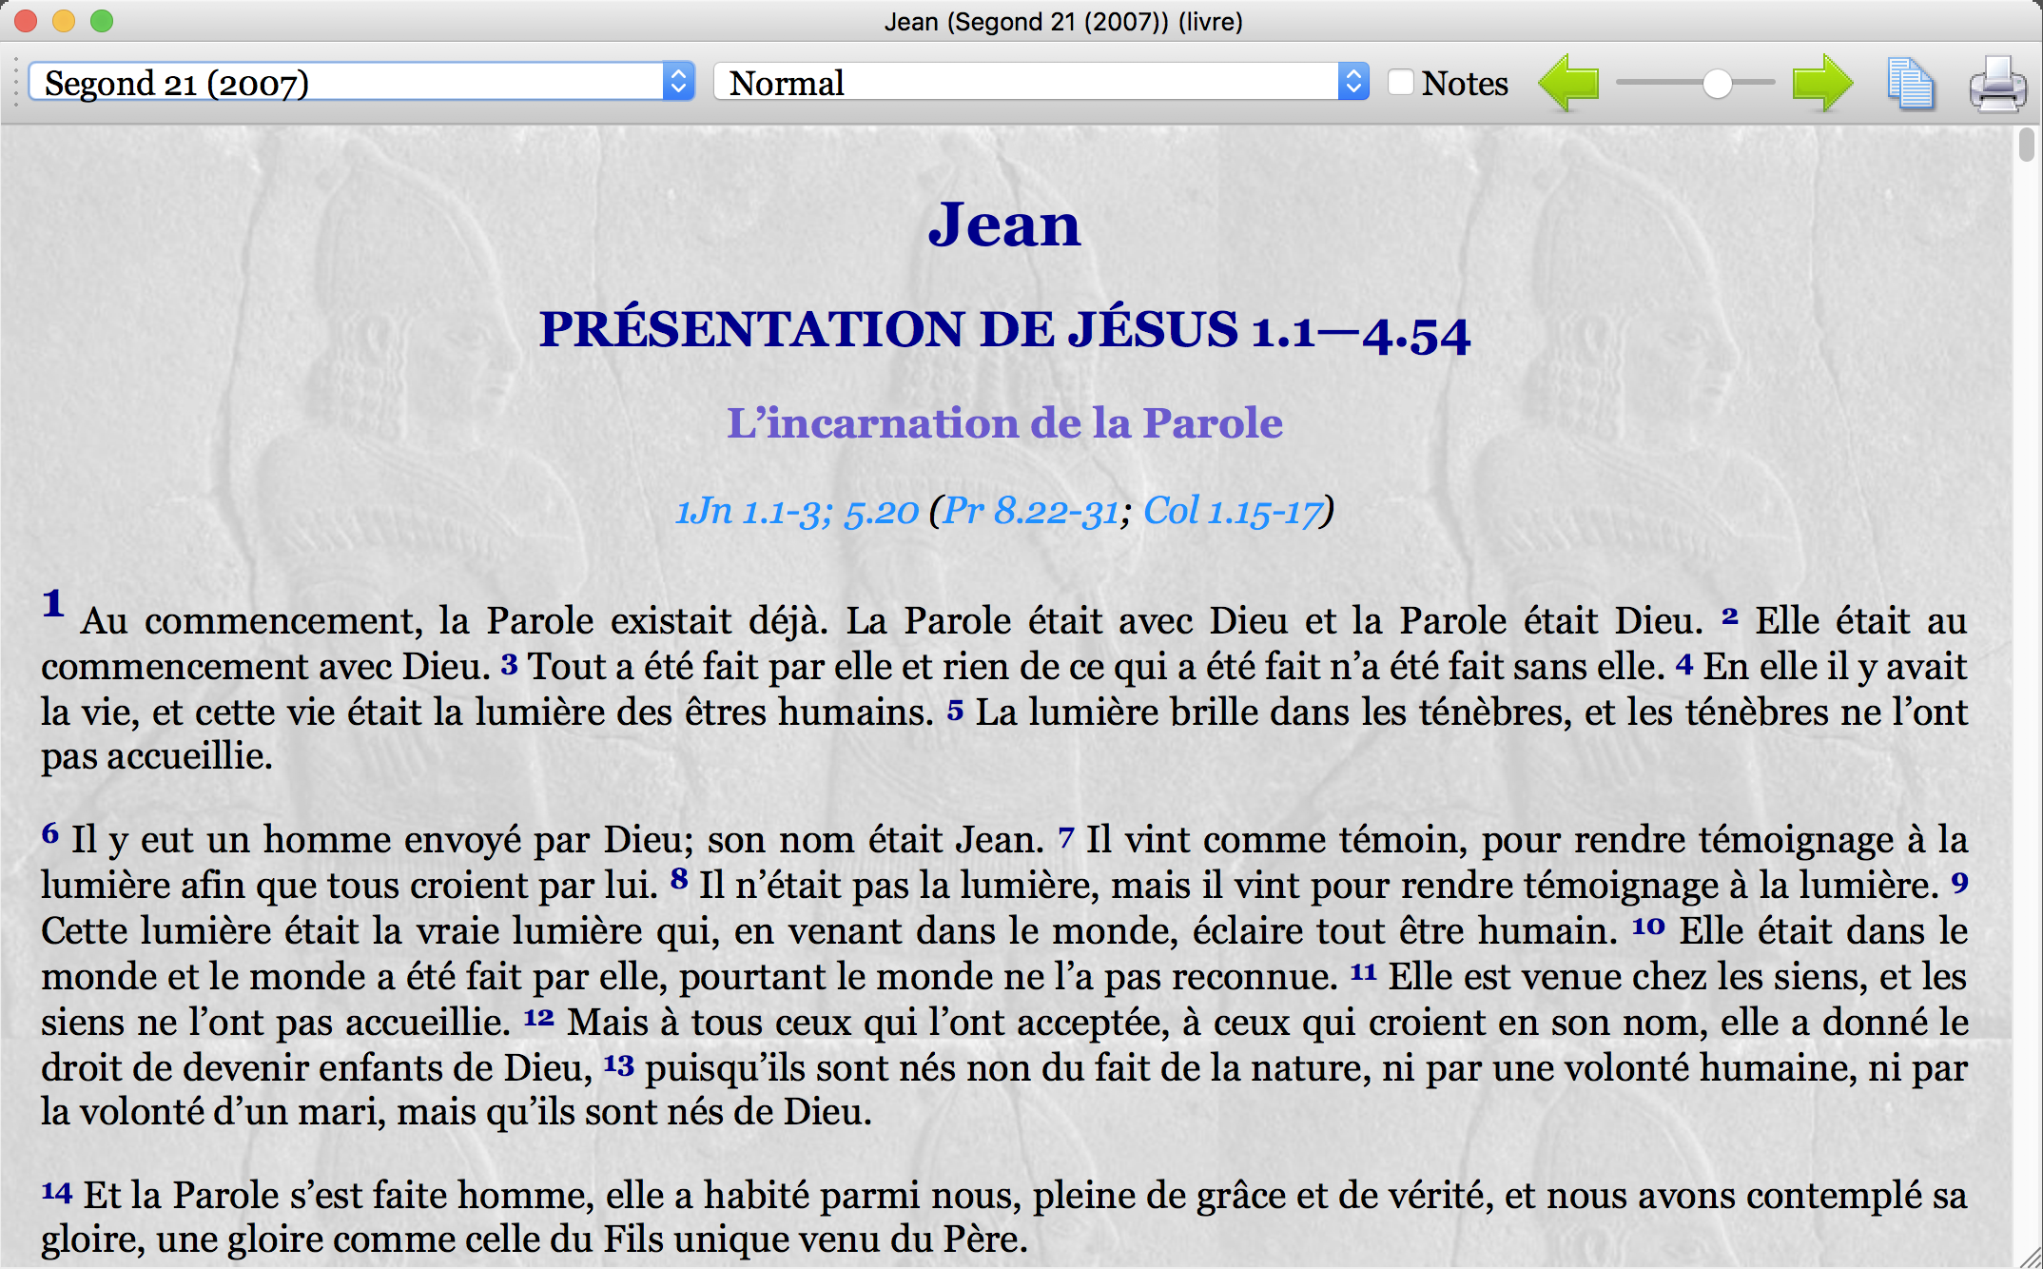Click the slider thumb in the toolbar

pos(1717,84)
